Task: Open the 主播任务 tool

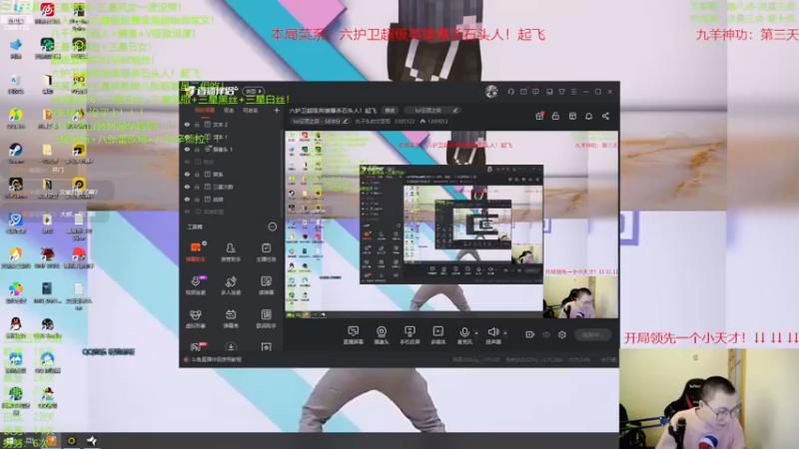Action: pos(266,251)
